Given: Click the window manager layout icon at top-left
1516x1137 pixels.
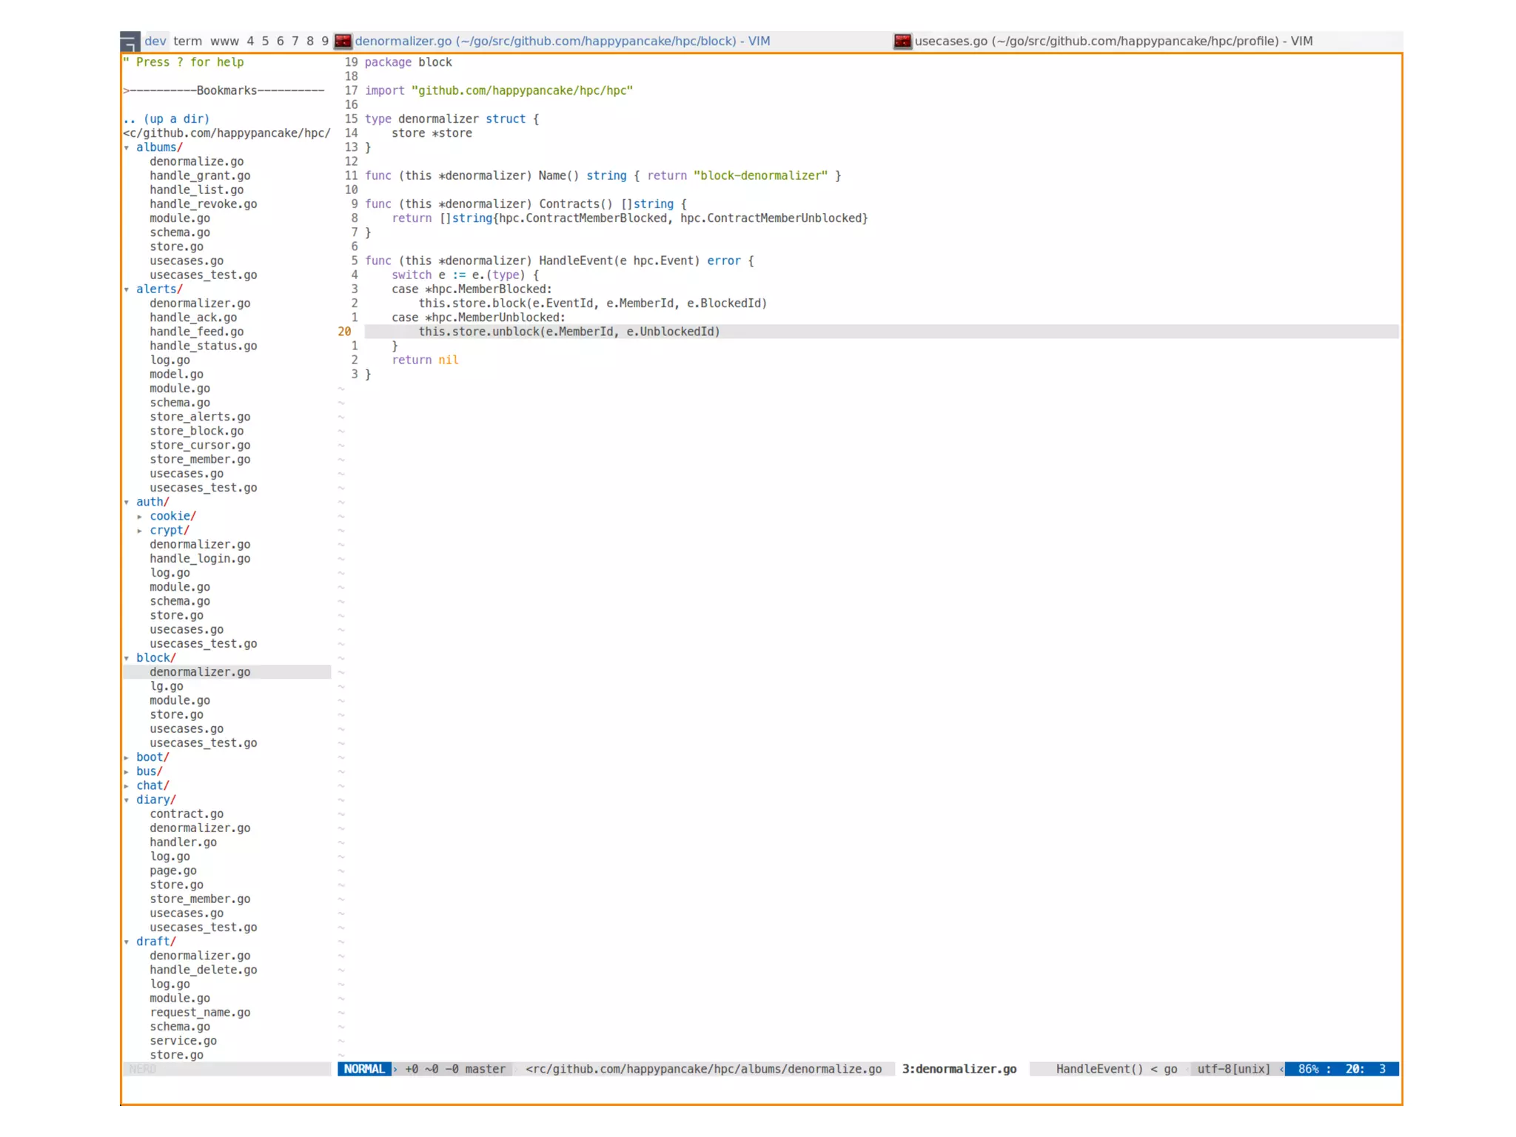Looking at the screenshot, I should point(130,42).
